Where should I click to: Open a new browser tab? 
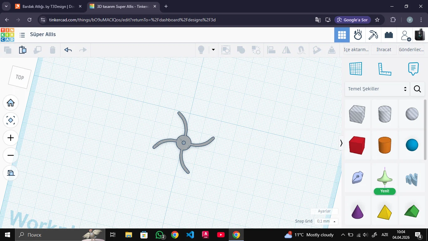coord(166,6)
